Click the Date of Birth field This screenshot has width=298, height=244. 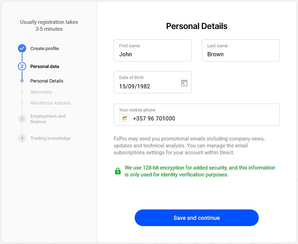click(152, 82)
